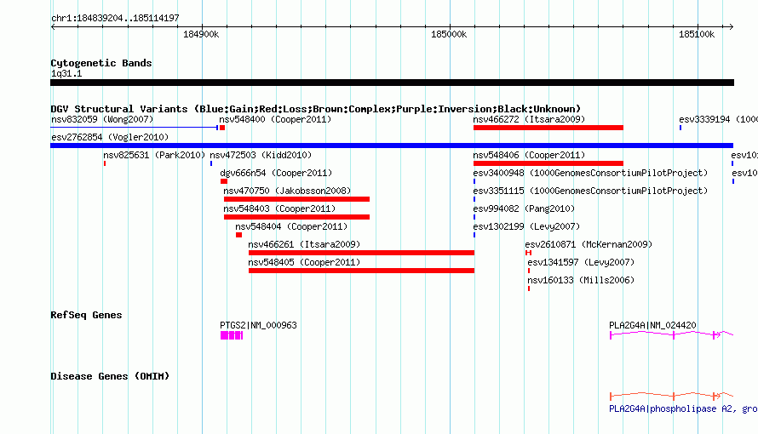Click the esv3339194 variant label
This screenshot has width=758, height=434.
pos(718,119)
